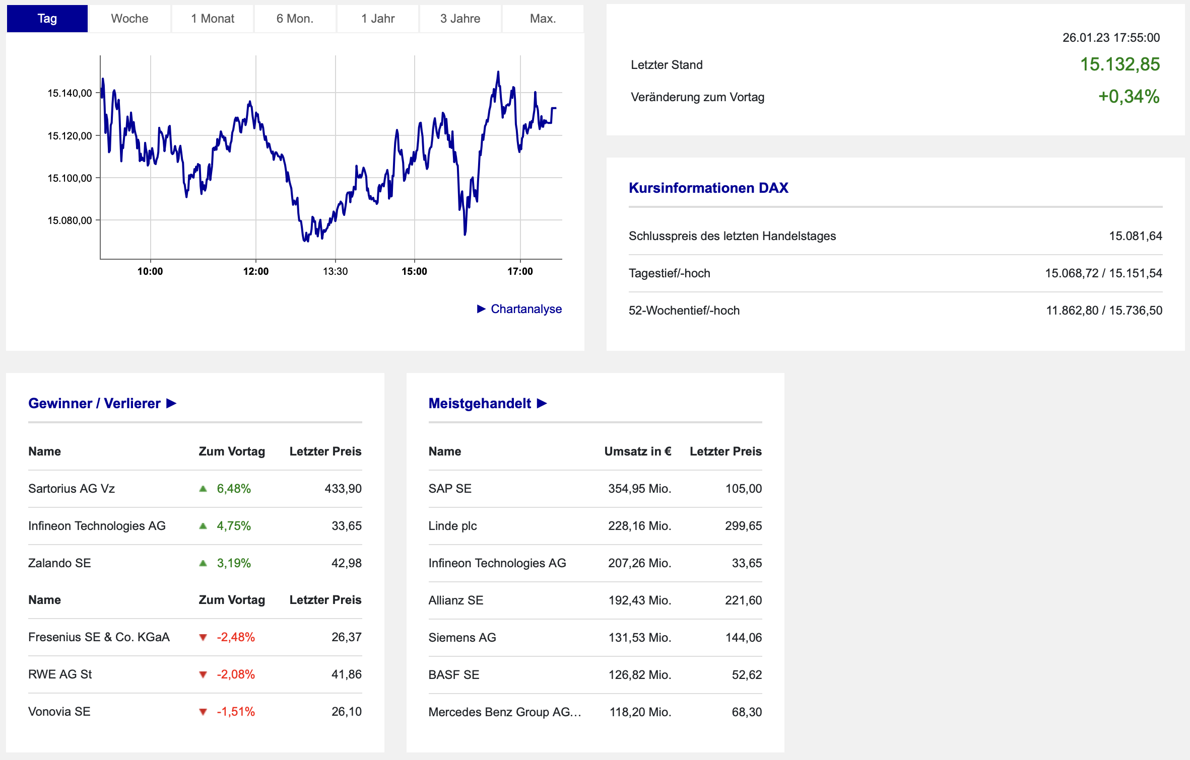Viewport: 1190px width, 760px height.
Task: Select the Tag chart period tab
Action: pos(47,19)
